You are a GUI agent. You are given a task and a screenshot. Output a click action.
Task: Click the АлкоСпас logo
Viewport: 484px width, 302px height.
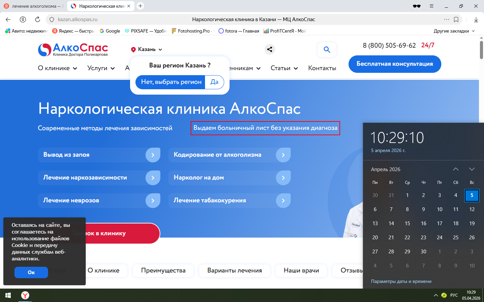tap(73, 50)
